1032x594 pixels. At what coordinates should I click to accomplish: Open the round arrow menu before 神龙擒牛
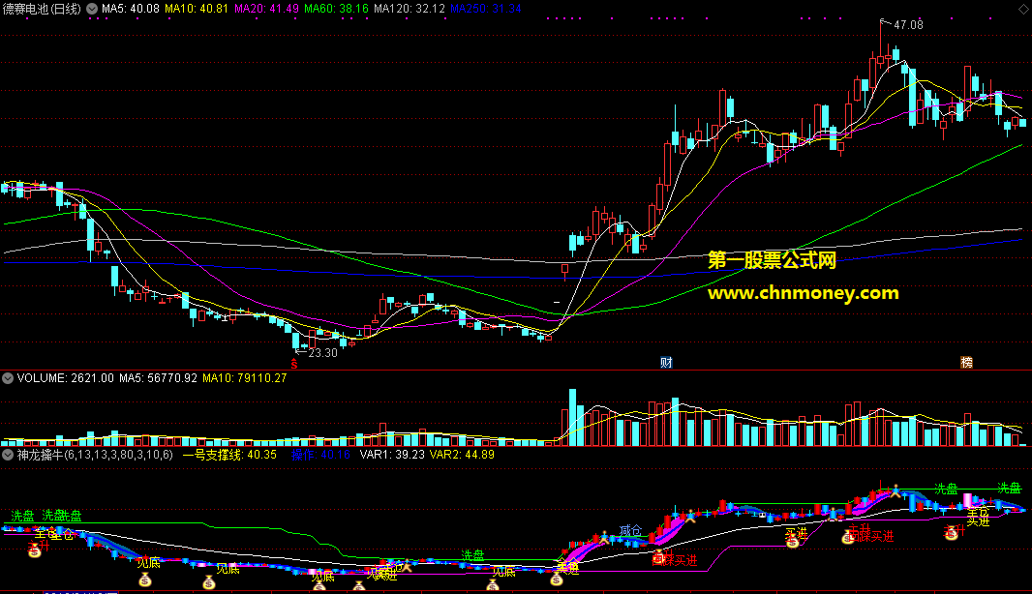click(7, 455)
